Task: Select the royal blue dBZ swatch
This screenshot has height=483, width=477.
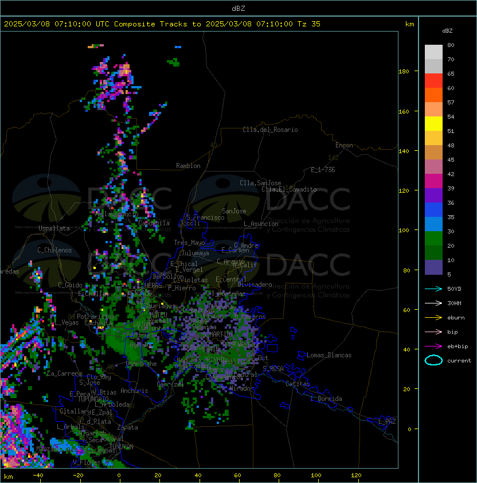Action: pyautogui.click(x=433, y=210)
